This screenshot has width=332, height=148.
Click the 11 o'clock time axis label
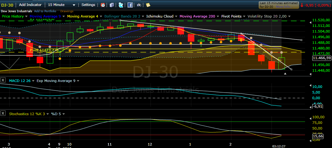[x=110, y=144]
